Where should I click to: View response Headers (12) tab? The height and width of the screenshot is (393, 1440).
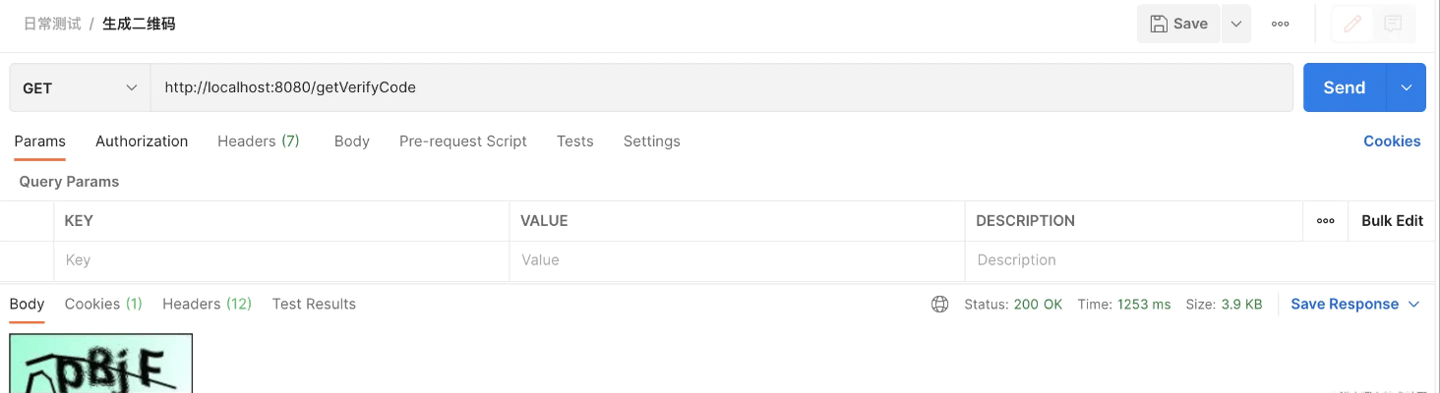tap(208, 305)
